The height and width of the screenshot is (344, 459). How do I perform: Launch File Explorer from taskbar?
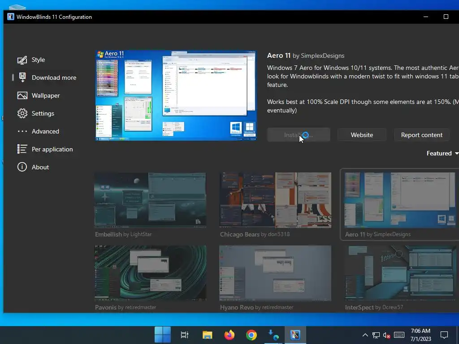[x=207, y=335]
